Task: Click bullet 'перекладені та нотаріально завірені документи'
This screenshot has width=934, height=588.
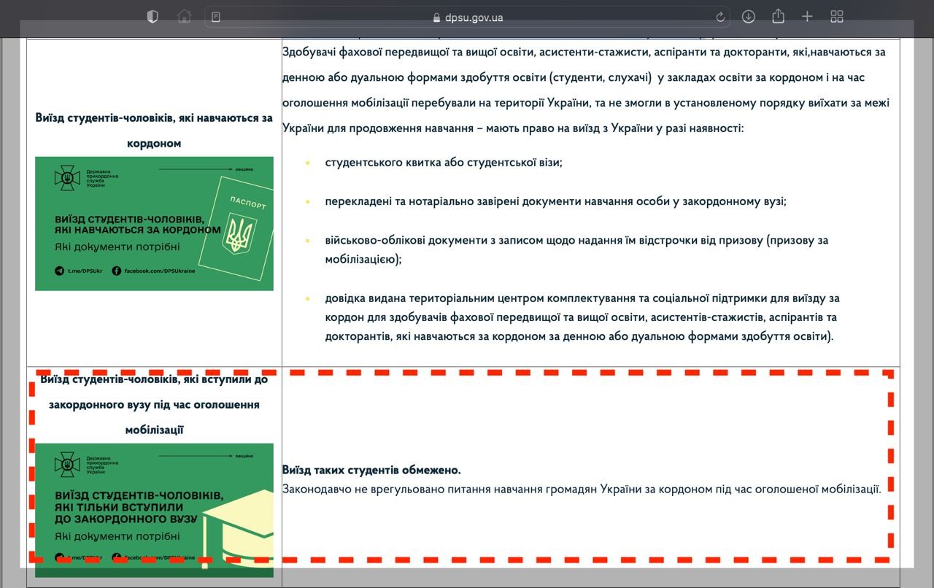Action: click(x=556, y=201)
